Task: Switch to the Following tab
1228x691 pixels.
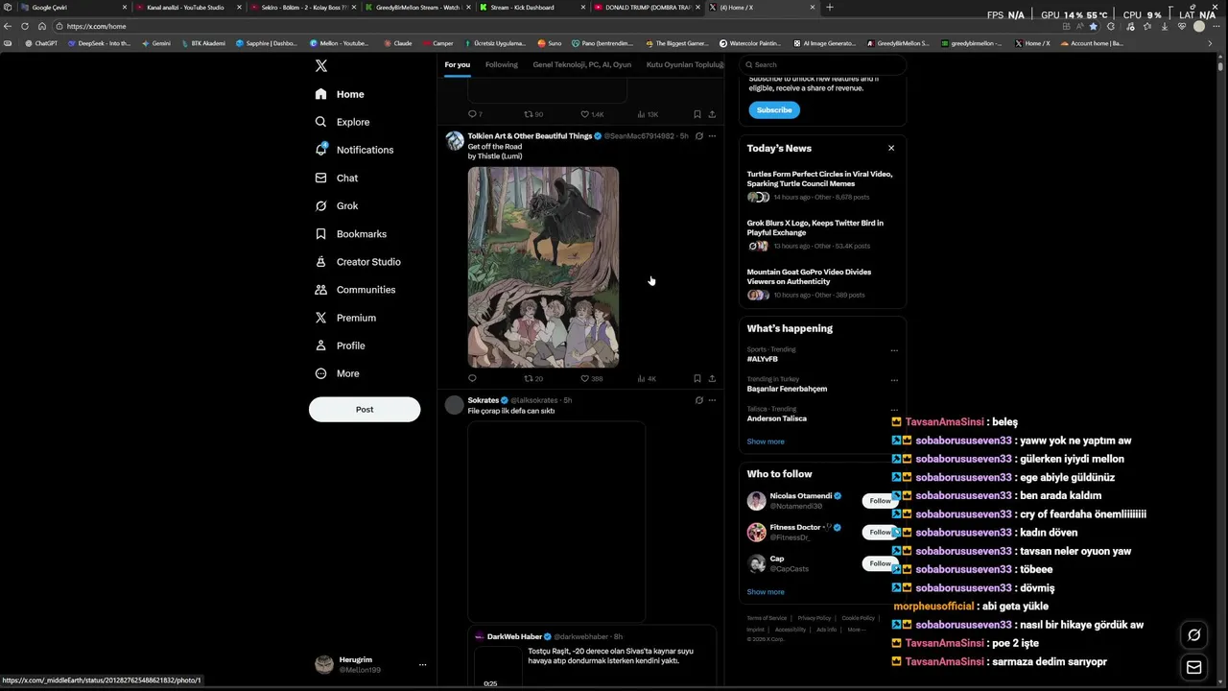Action: pos(501,64)
